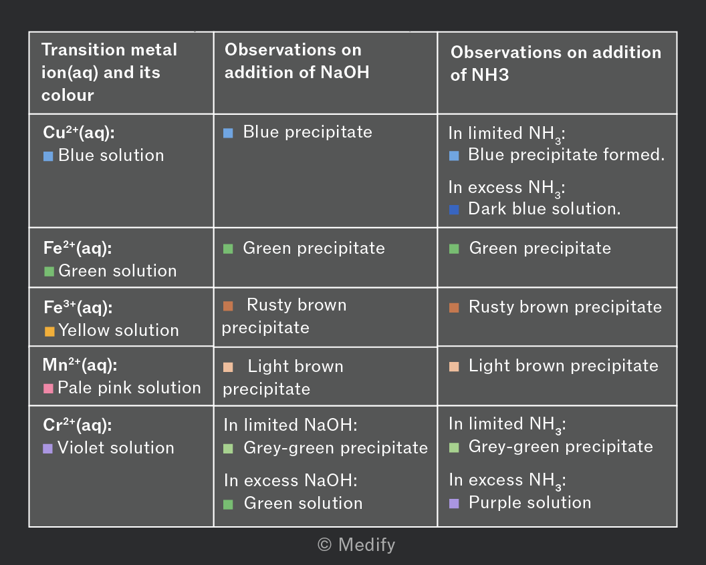Click the yellow swatch beside Yellow solution
706x565 pixels.
[49, 331]
